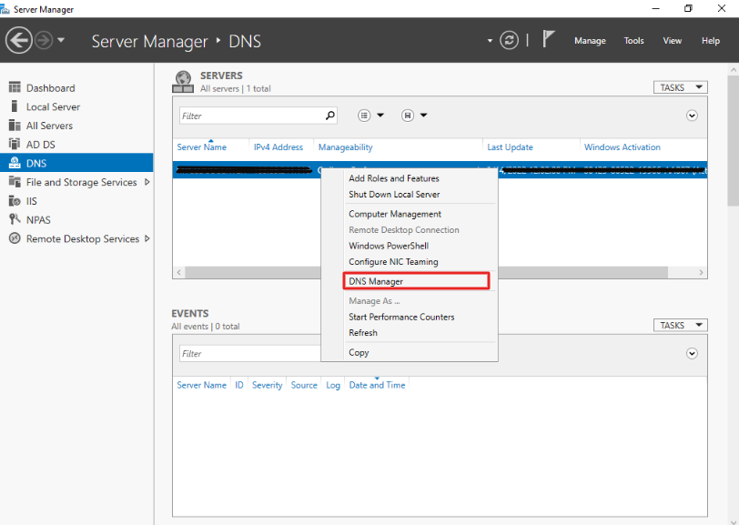Click the Local Server icon
Viewport: 739px width, 525px height.
(x=15, y=106)
